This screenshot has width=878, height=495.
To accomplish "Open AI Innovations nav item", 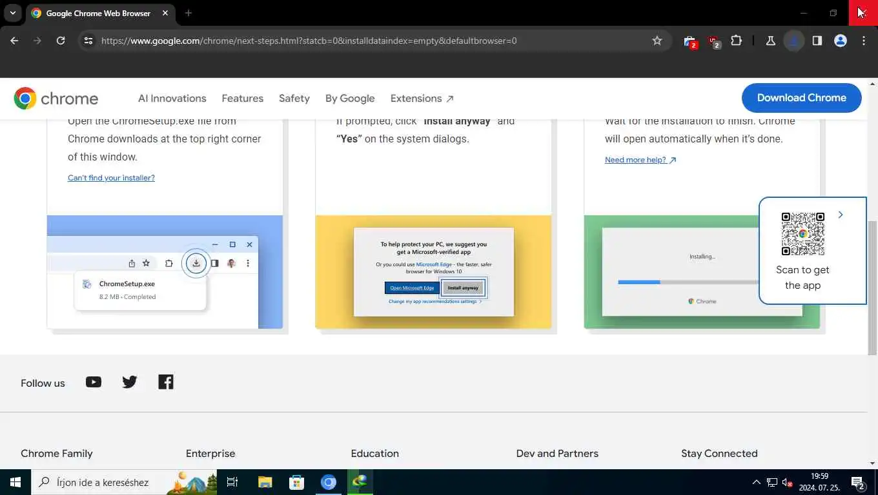I will pos(172,99).
